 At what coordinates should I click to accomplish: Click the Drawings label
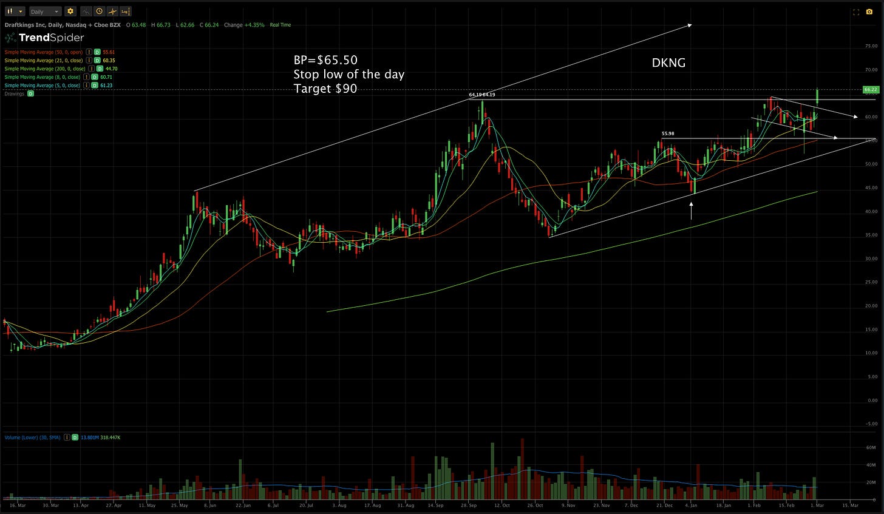click(14, 93)
